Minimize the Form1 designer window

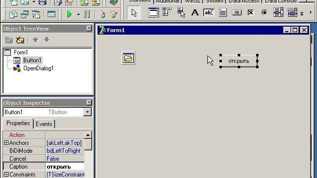[x=287, y=30]
